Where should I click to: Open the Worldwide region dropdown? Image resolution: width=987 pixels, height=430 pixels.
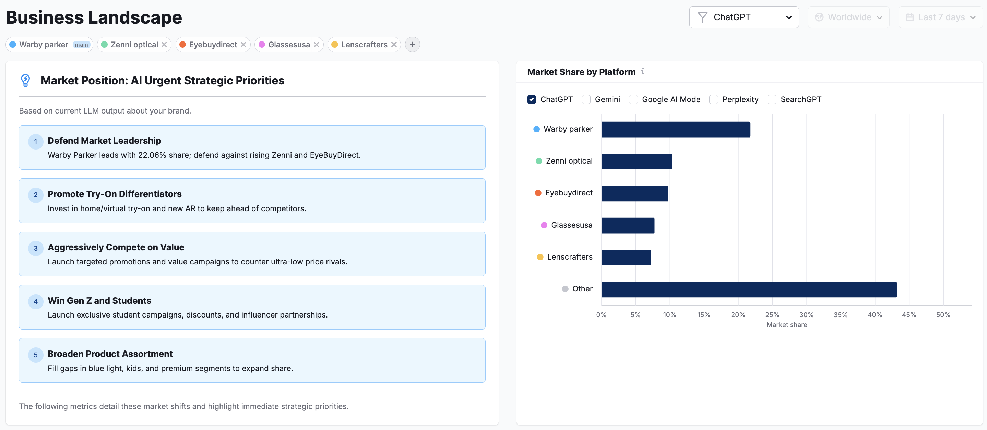pos(848,17)
